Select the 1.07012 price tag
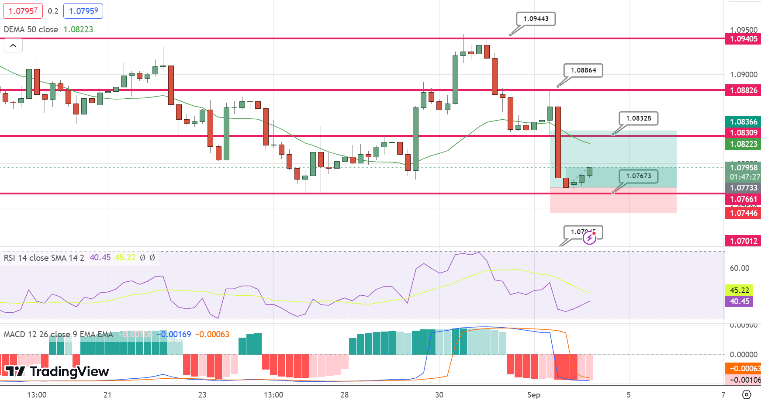The width and height of the screenshot is (761, 401). click(x=743, y=241)
